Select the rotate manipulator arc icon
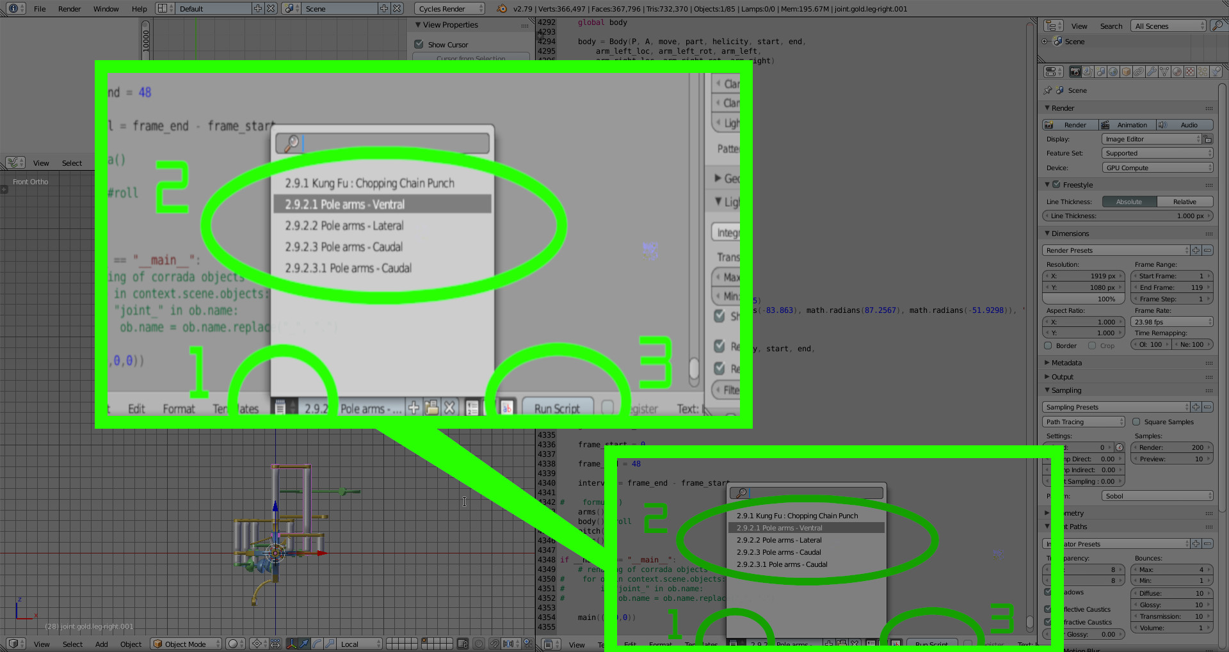 click(x=317, y=644)
